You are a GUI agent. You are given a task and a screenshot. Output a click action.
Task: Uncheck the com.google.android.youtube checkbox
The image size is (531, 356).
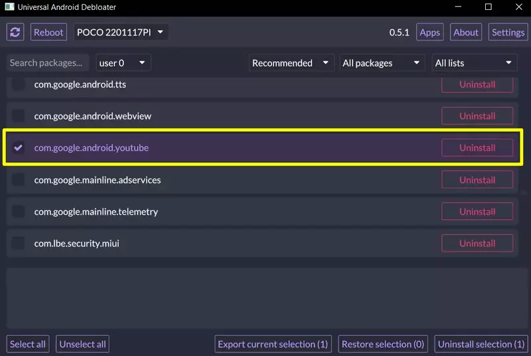pyautogui.click(x=19, y=148)
